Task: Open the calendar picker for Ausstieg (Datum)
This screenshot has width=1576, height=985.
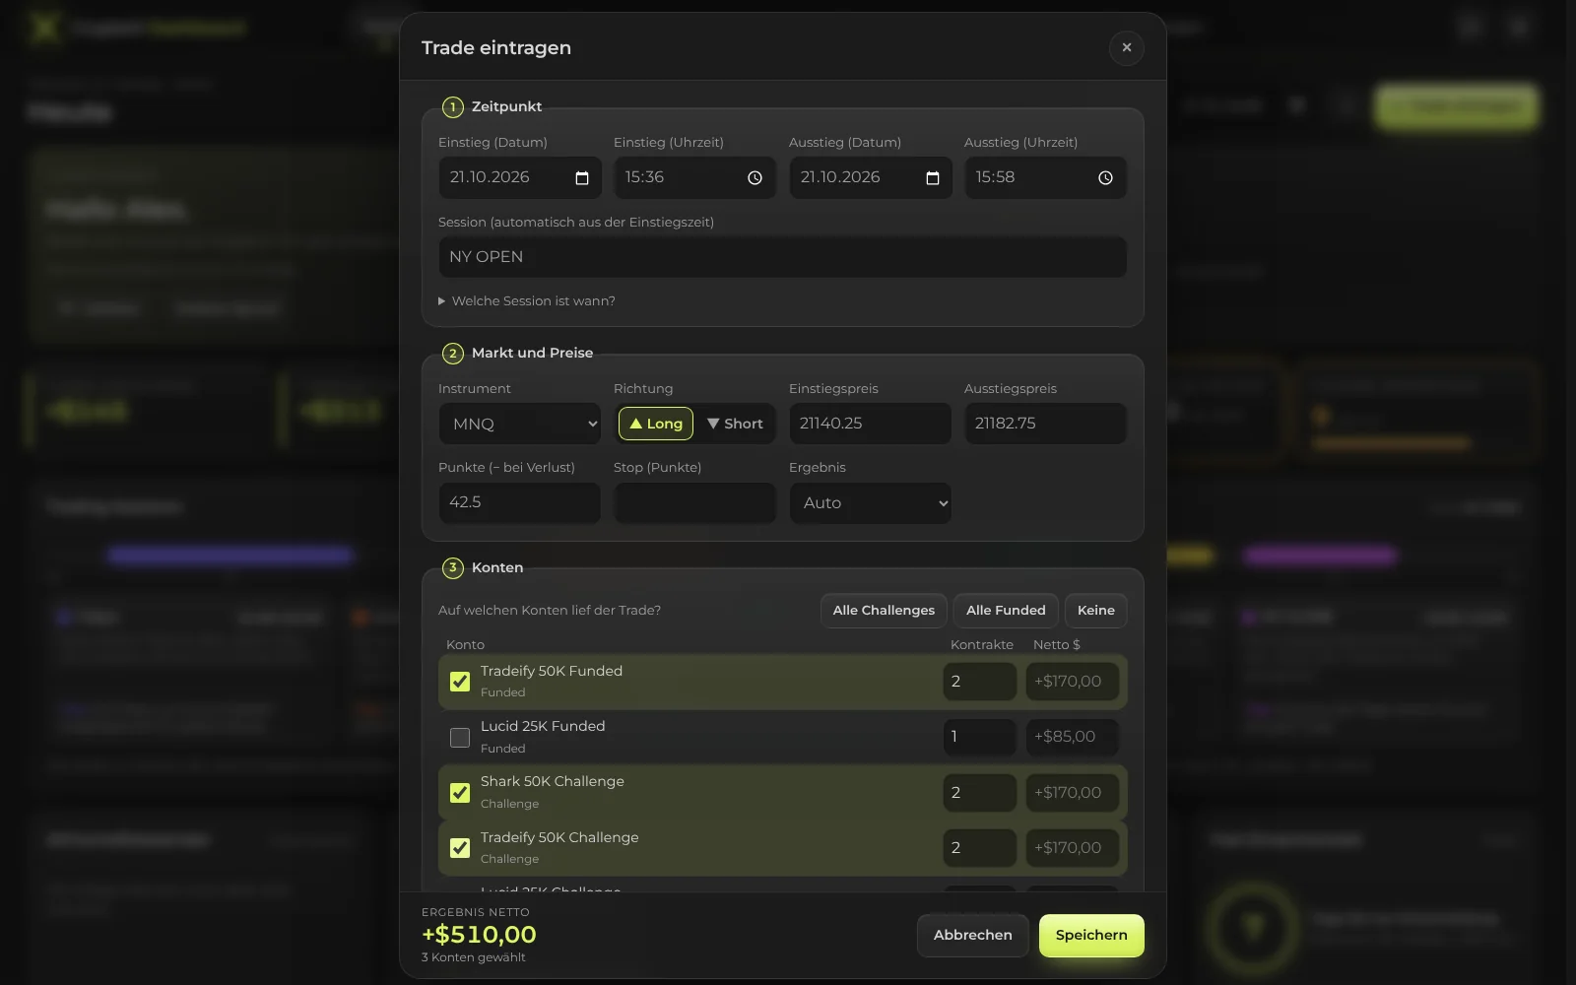Action: coord(933,178)
